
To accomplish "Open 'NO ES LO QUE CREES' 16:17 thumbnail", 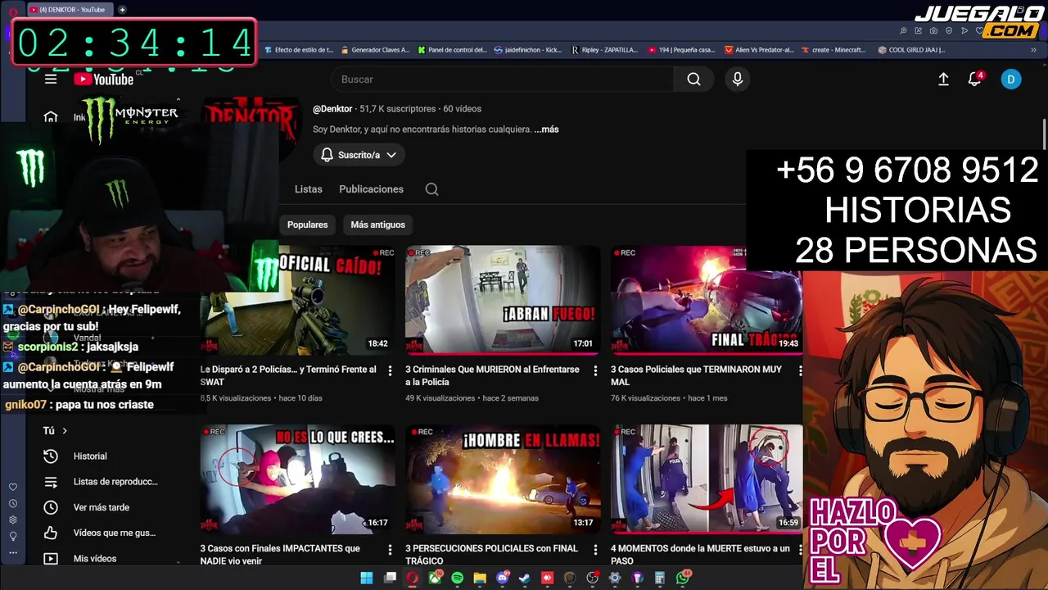I will tap(296, 479).
